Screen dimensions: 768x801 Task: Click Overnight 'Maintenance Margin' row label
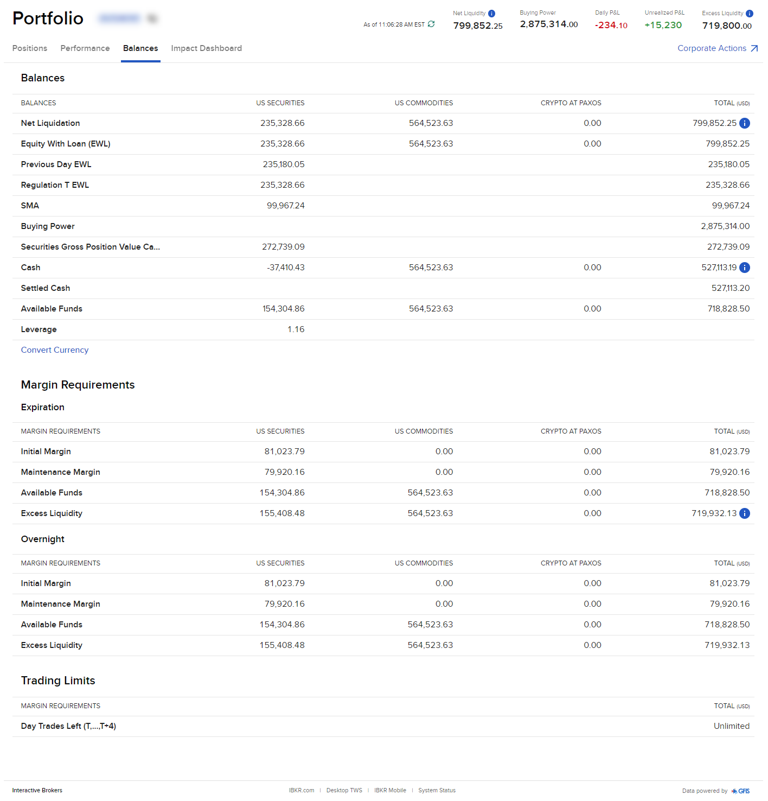click(x=61, y=604)
